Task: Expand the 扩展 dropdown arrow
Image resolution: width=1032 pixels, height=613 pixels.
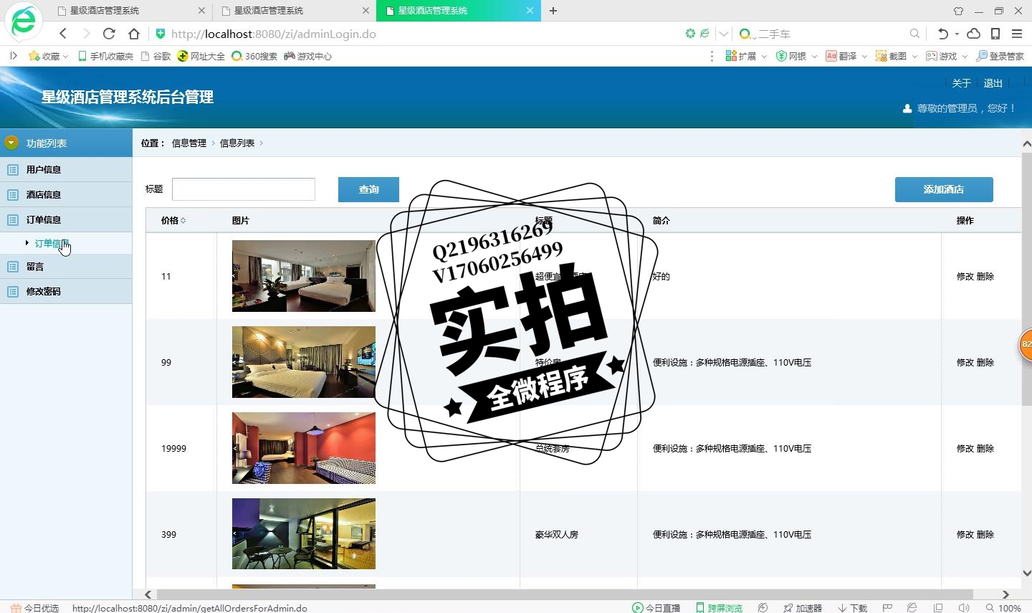Action: pos(764,56)
